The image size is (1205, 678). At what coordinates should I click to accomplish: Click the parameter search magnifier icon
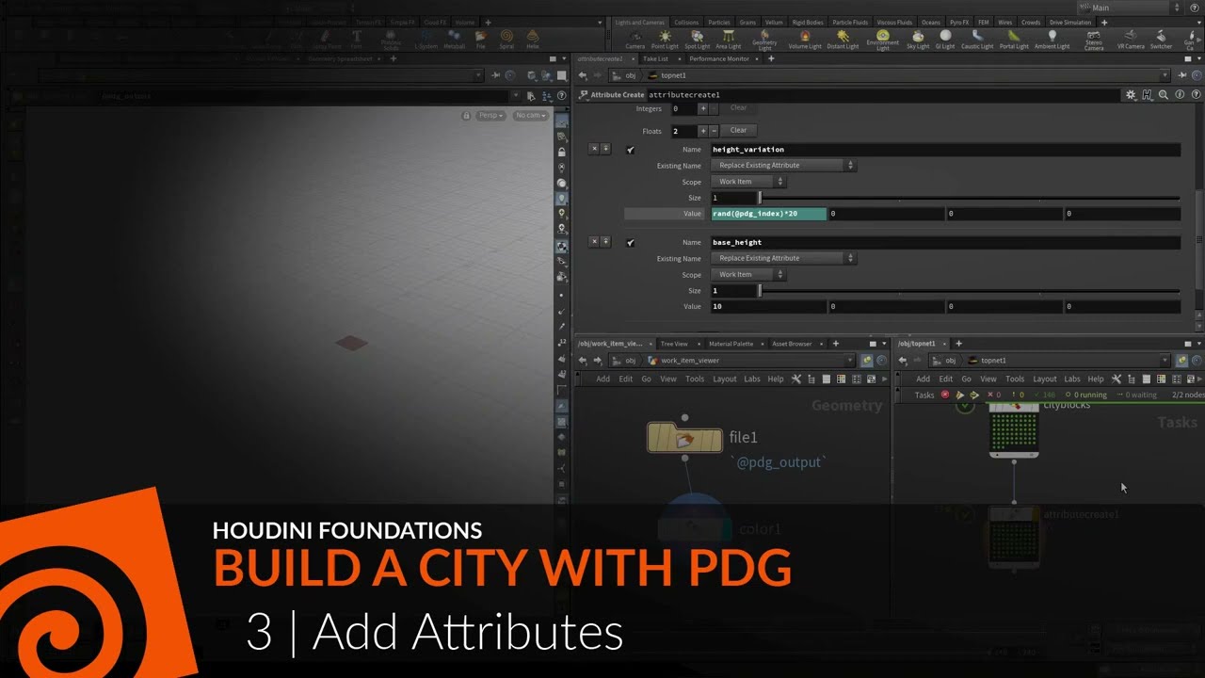pyautogui.click(x=1164, y=94)
